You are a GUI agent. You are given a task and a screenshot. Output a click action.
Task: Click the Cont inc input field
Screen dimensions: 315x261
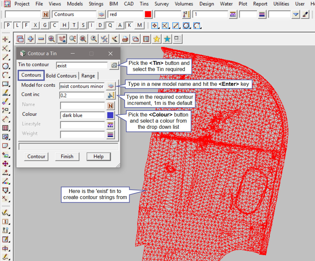[x=82, y=95]
